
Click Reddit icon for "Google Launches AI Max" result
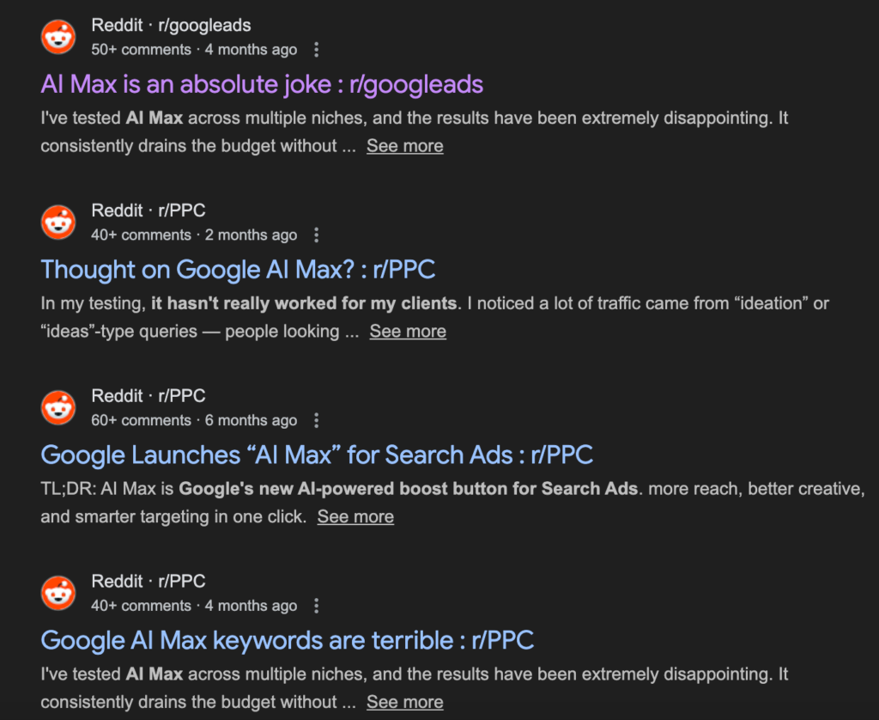(58, 407)
